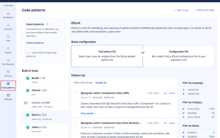Open the Issues icon in sidebar
The height and width of the screenshot is (138, 220).
(8, 49)
